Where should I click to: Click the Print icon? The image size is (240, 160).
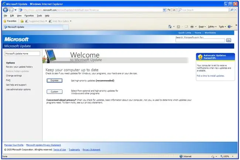(192, 27)
